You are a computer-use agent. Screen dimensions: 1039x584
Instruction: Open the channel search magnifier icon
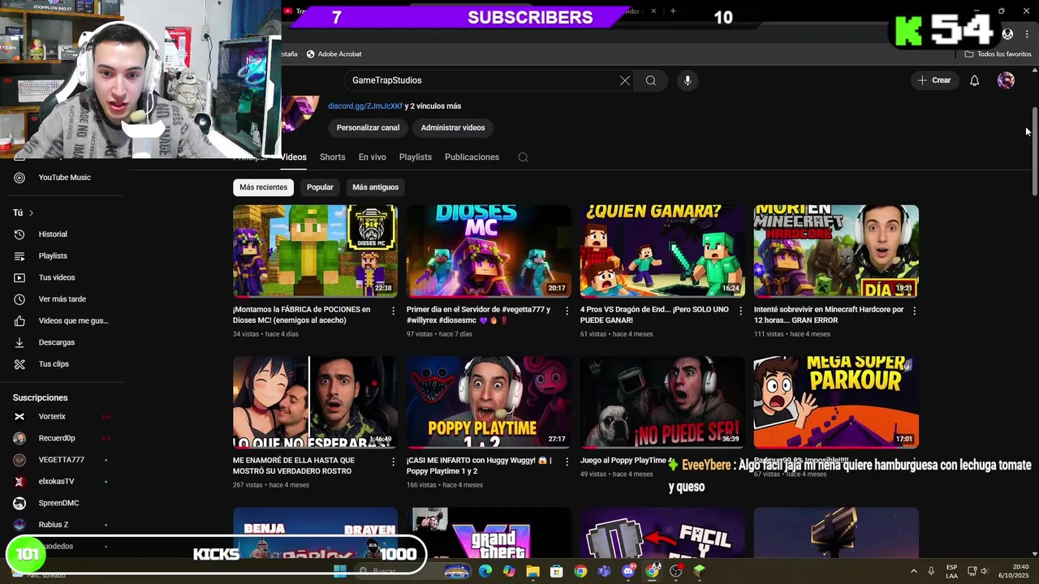(523, 157)
